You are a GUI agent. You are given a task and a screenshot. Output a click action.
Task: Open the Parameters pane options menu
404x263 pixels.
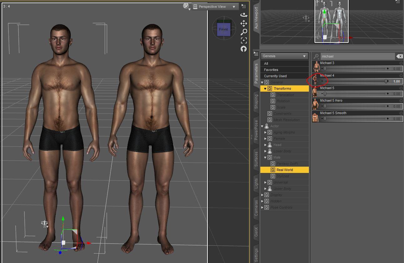pyautogui.click(x=256, y=53)
